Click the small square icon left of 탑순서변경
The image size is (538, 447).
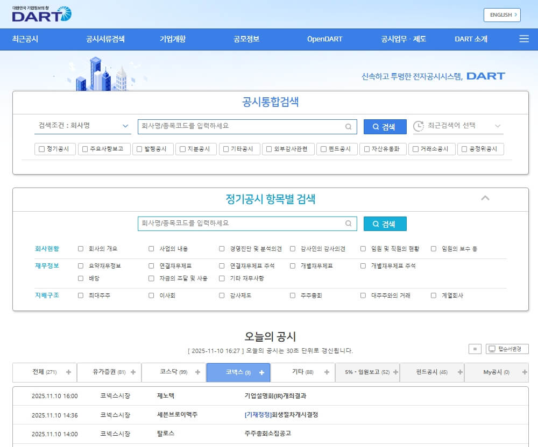pyautogui.click(x=475, y=349)
